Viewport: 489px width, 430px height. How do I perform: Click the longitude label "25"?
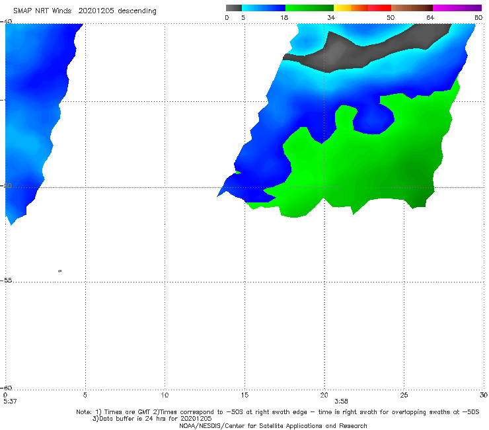[x=404, y=395]
